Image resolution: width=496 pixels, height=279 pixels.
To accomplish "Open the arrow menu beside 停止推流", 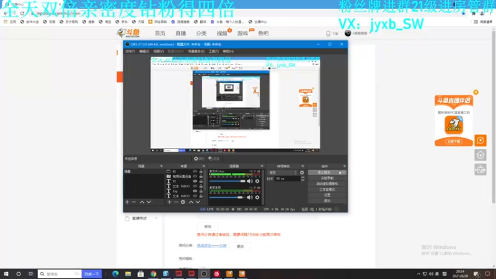I will pos(342,172).
